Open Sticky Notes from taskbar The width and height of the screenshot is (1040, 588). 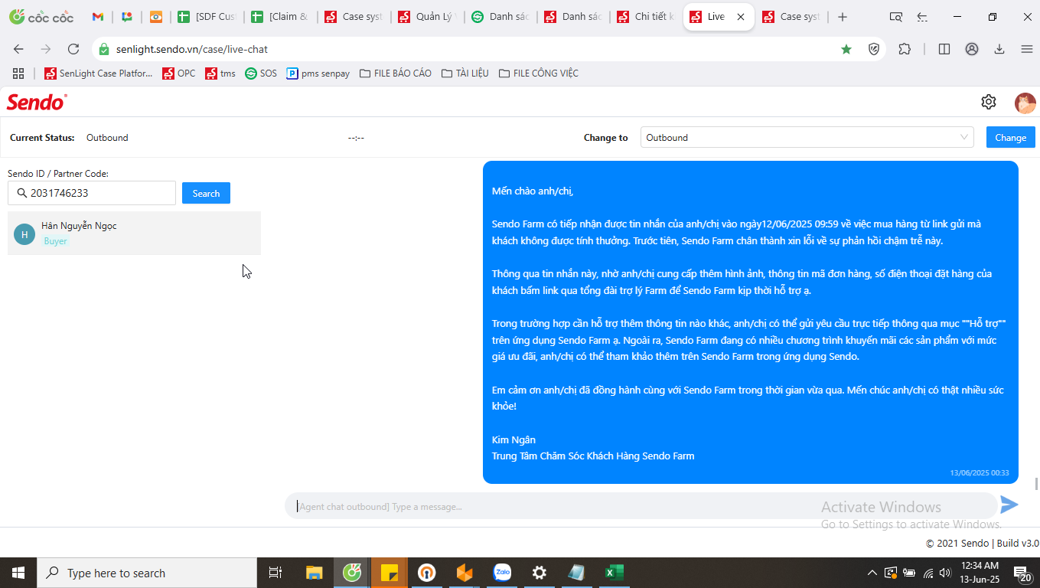[x=390, y=573]
